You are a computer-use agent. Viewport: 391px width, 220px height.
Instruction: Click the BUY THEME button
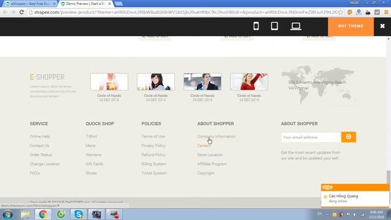coord(351,26)
